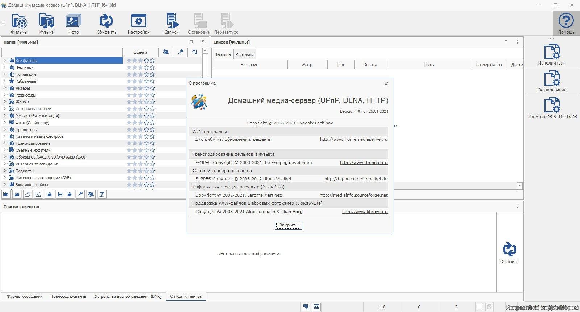Viewport: 580px width, 312px height.
Task: Set the rating stars for Закладки
Action: 140,67
